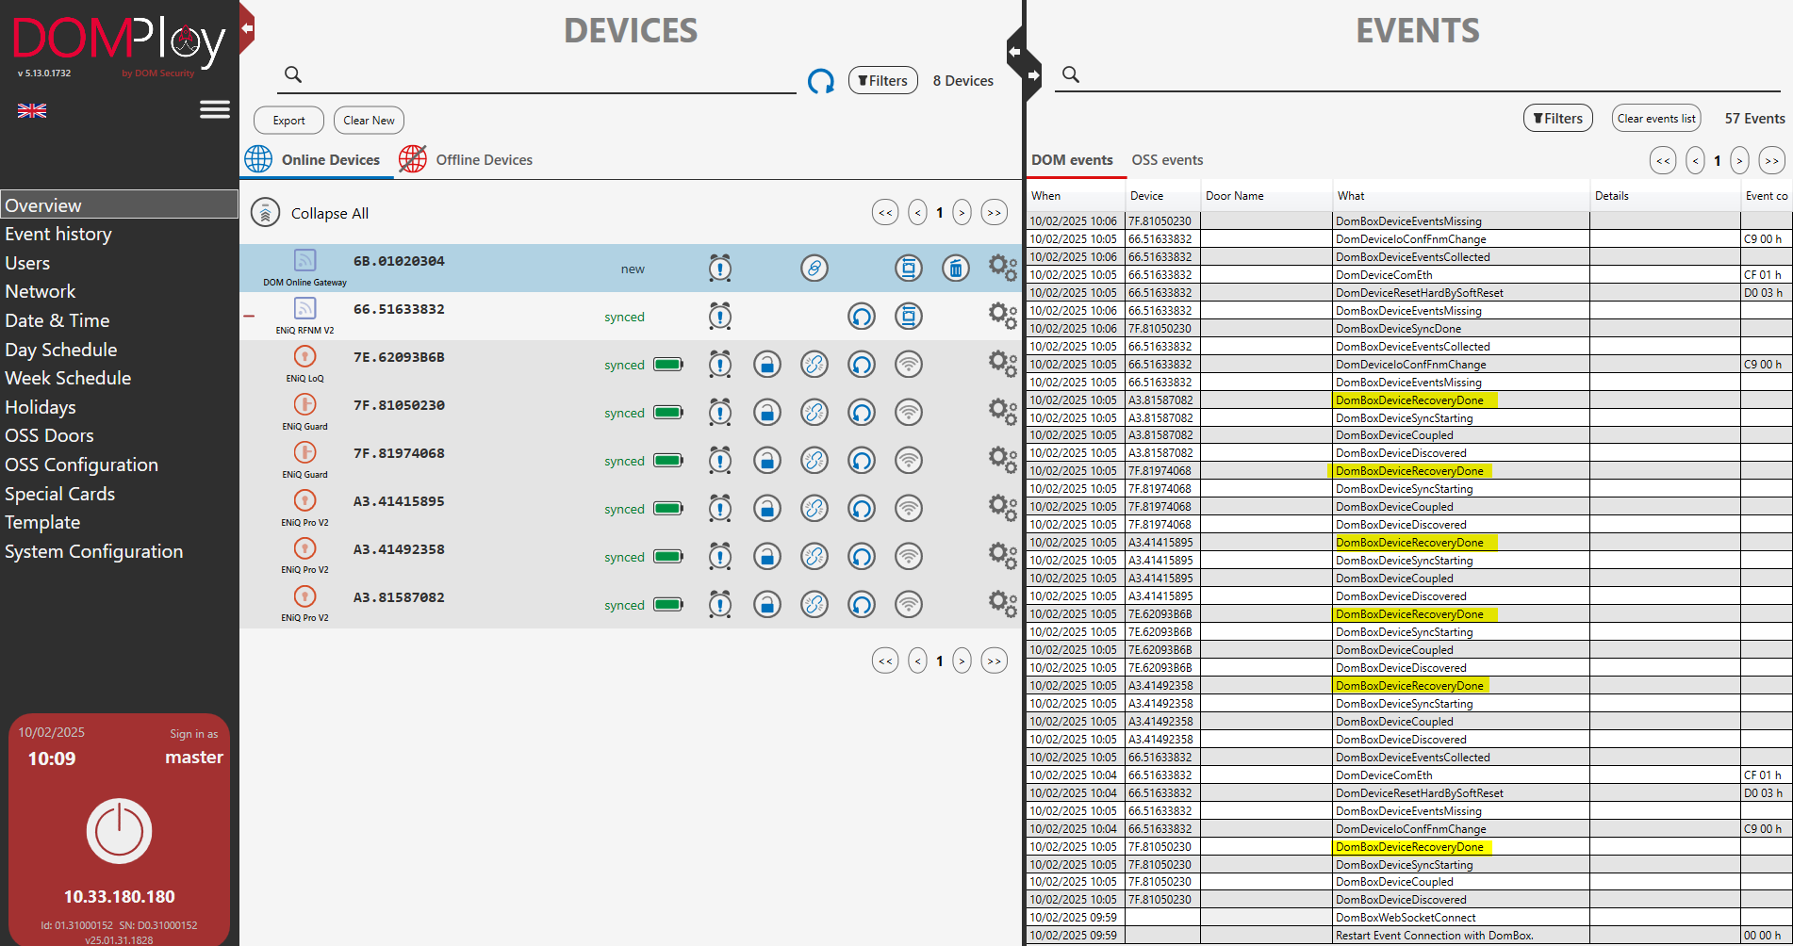Viewport: 1793px width, 946px height.
Task: Open Filters in the Devices panel
Action: (x=883, y=81)
